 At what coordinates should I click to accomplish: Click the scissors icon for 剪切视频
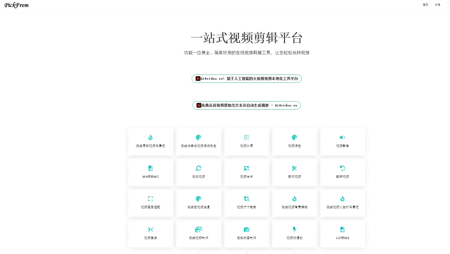coord(294,168)
